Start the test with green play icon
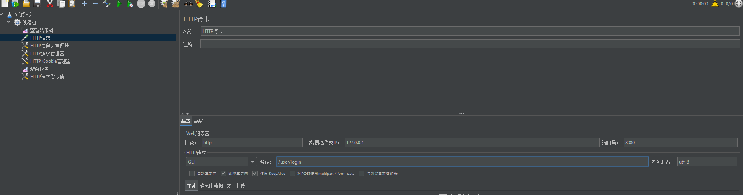 pos(119,3)
